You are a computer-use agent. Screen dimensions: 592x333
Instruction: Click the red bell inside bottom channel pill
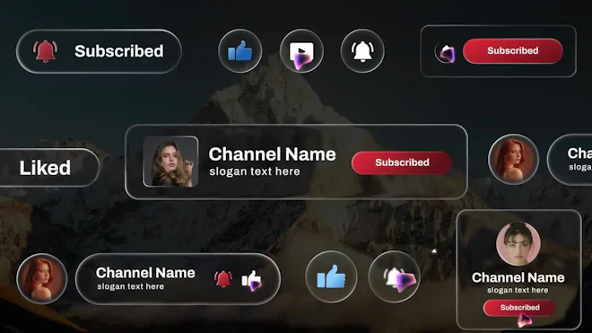(x=223, y=279)
